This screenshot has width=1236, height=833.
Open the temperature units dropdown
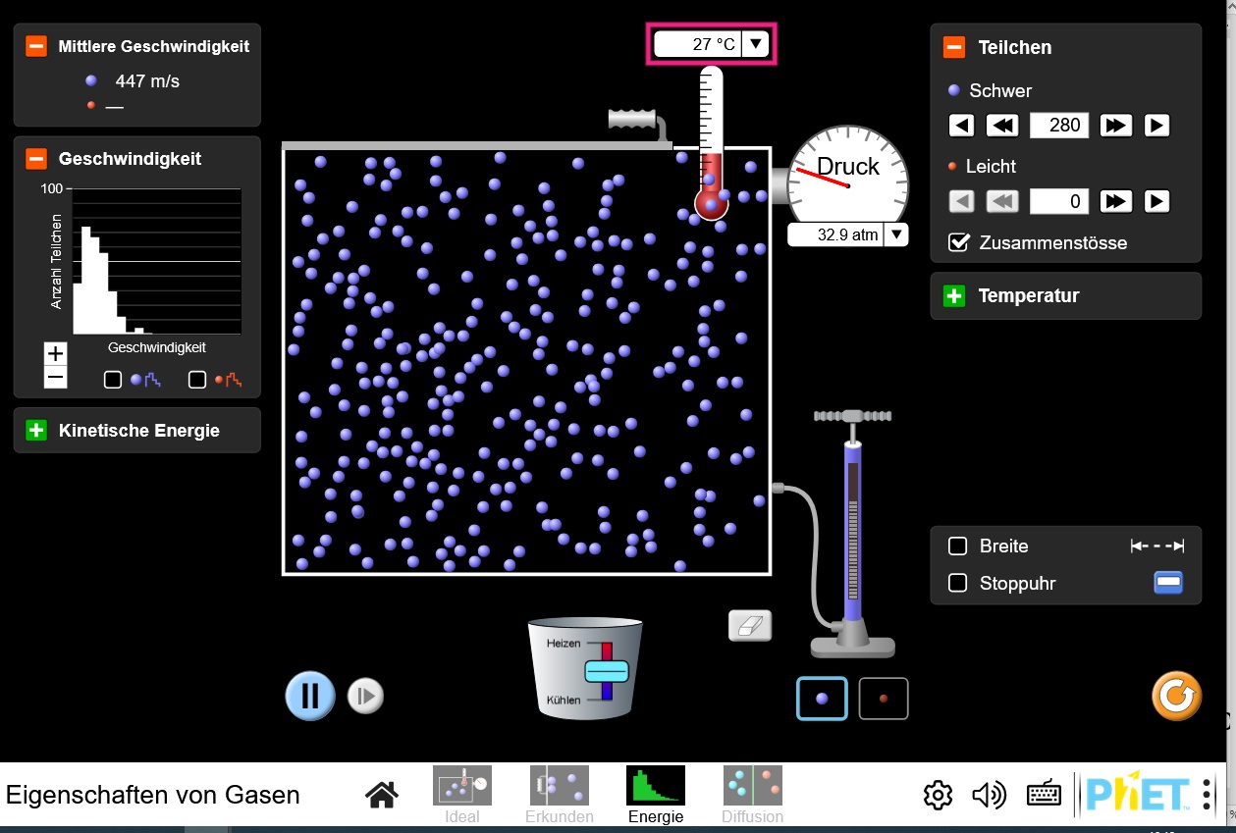click(756, 44)
